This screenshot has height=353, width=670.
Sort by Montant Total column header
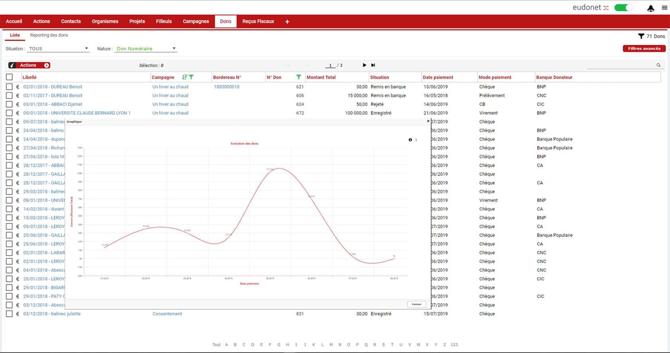pos(321,77)
